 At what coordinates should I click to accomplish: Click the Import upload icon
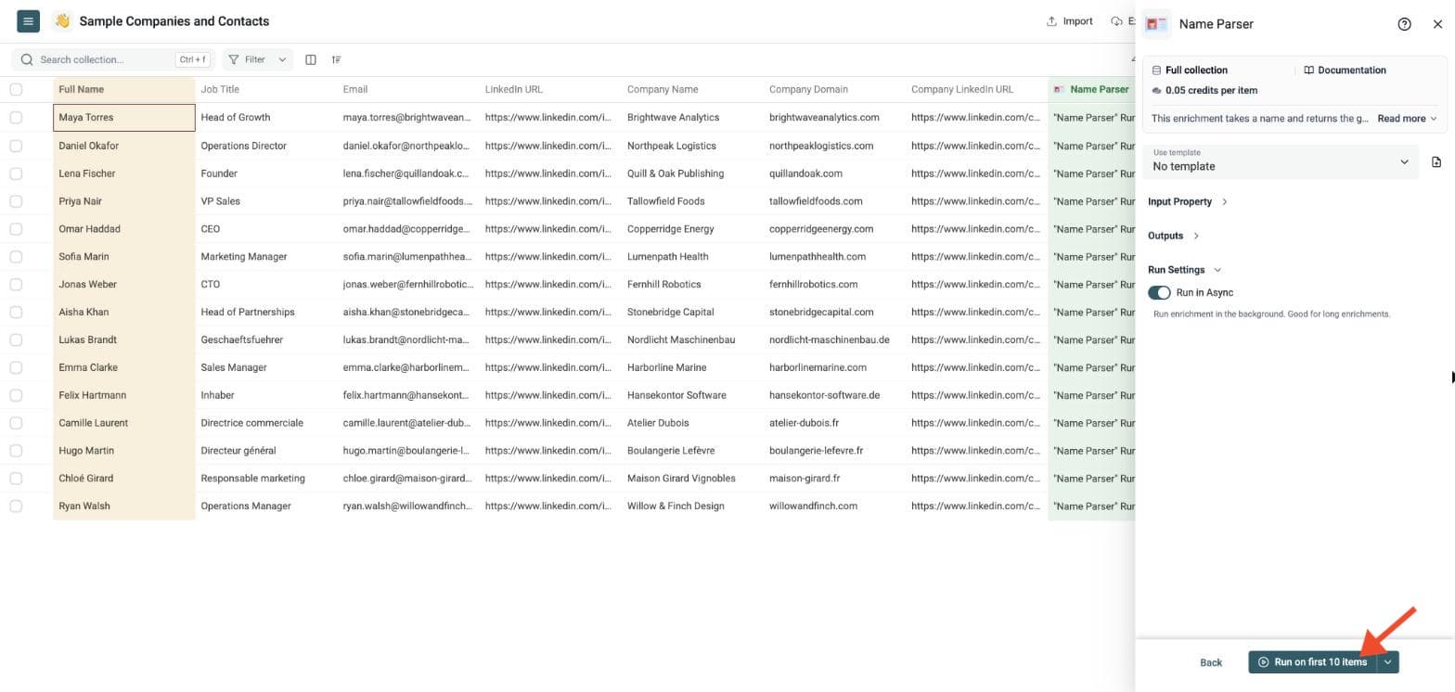(1051, 21)
